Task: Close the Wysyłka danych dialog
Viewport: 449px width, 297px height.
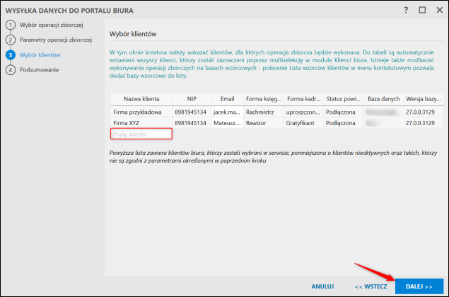Action: pos(440,11)
